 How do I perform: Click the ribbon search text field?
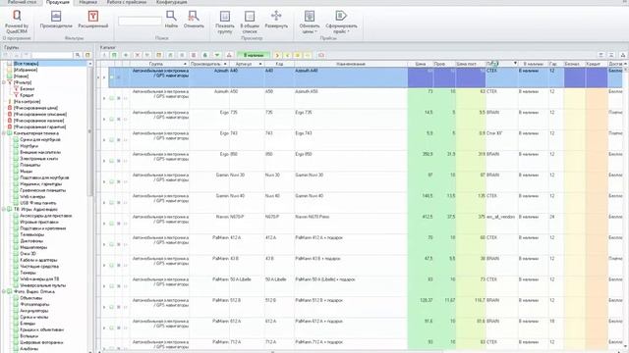(x=140, y=21)
